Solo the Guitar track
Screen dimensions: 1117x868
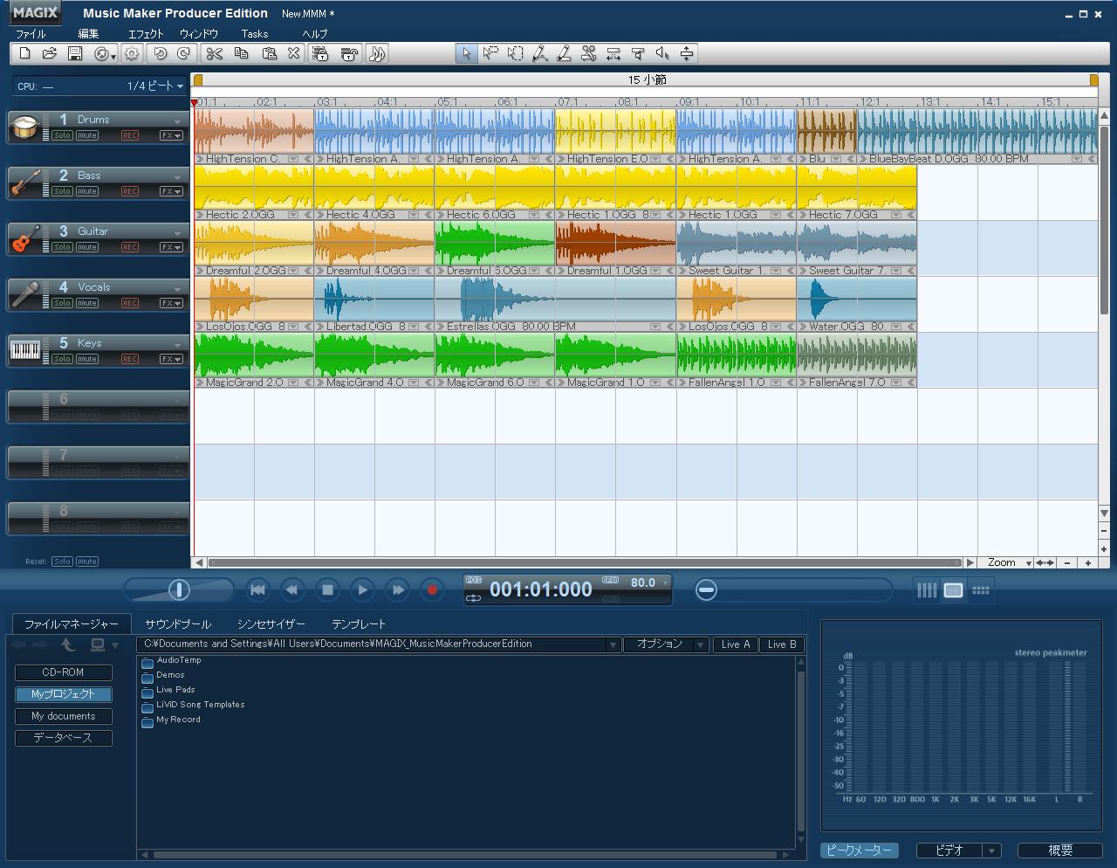point(62,247)
